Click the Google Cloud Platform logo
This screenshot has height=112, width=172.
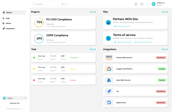(109, 69)
